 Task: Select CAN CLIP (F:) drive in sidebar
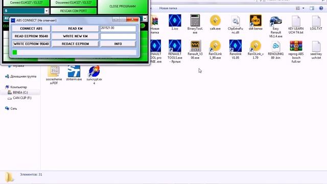click(x=22, y=98)
